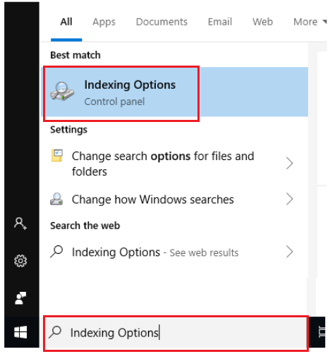Expand arrow for Indexing Options web results

point(290,252)
